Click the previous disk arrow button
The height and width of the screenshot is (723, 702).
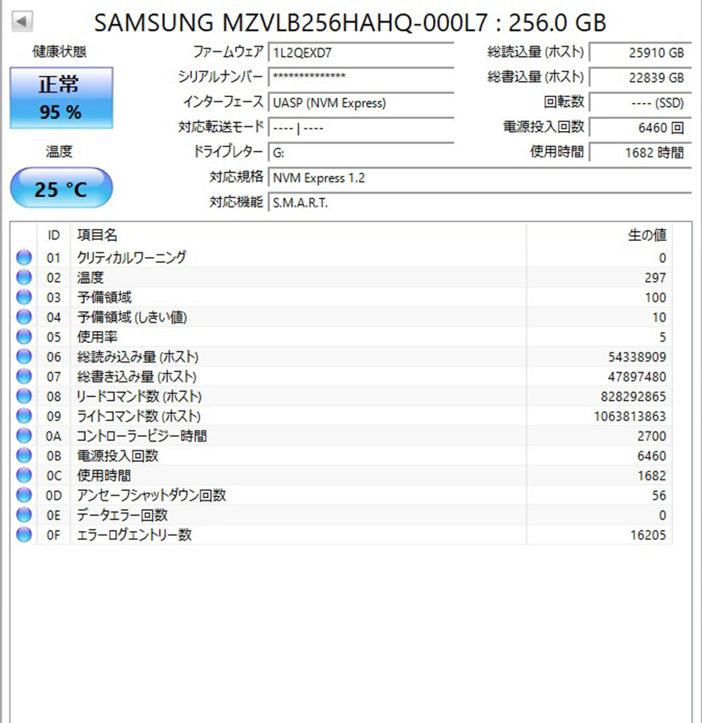[22, 21]
